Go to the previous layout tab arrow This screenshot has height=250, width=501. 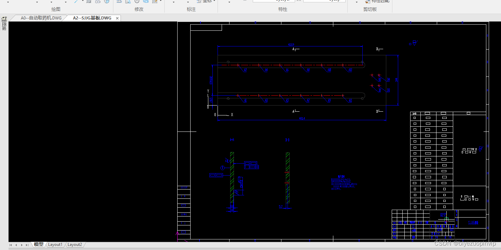click(16, 245)
